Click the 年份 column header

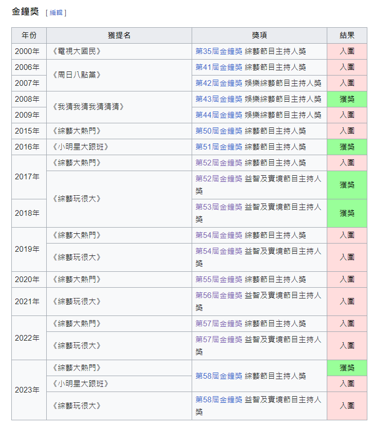tap(29, 35)
